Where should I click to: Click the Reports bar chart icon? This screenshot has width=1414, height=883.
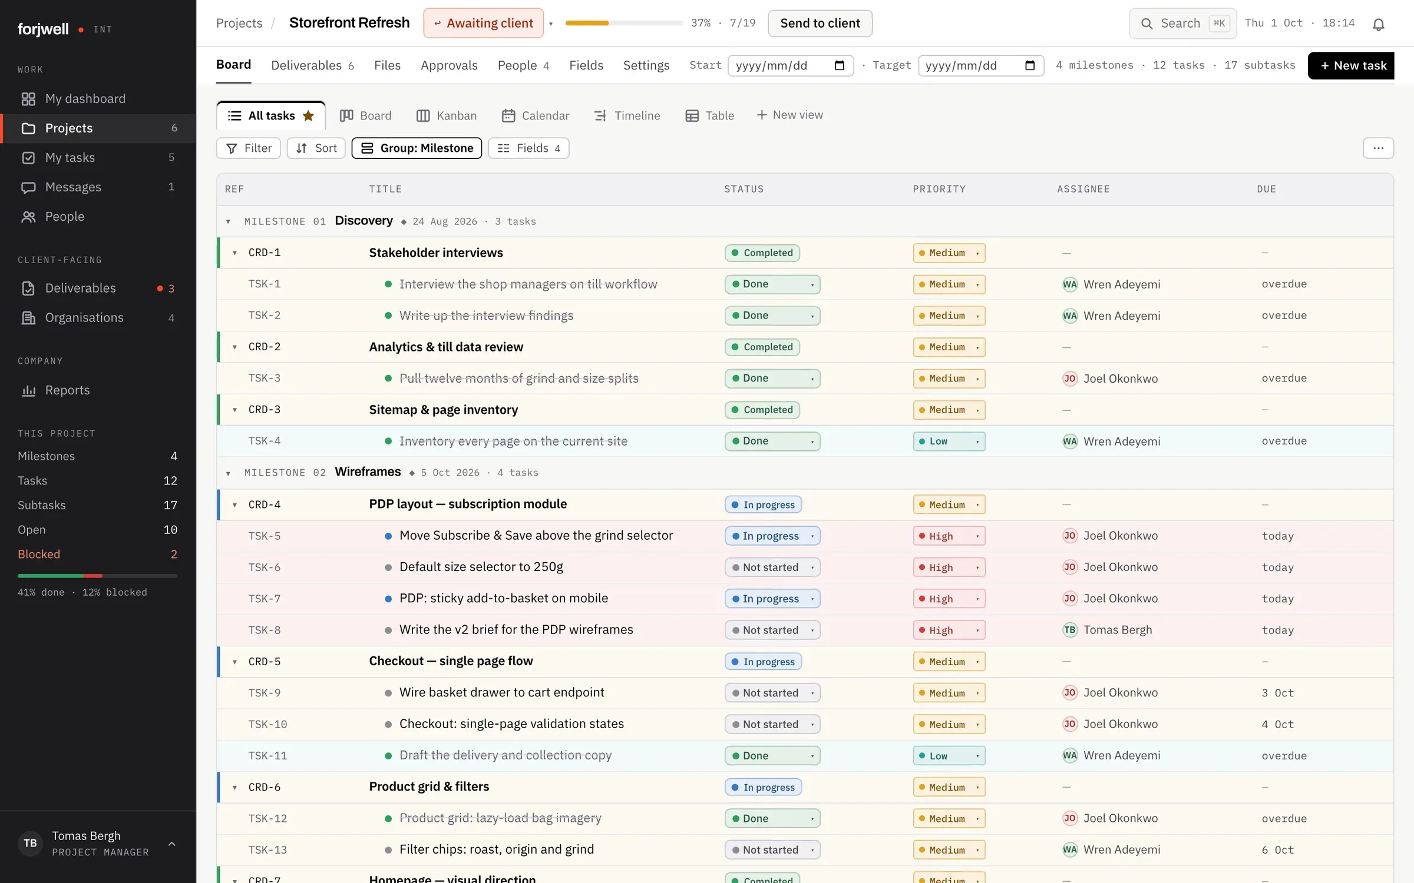[28, 390]
